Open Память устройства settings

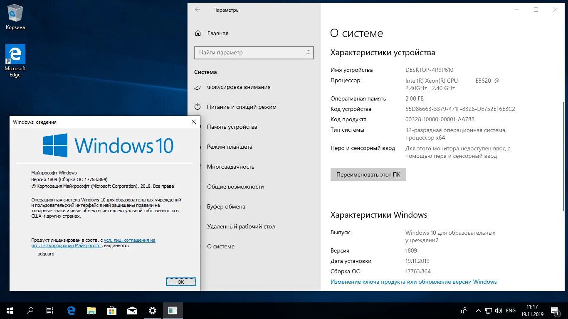[x=232, y=127]
